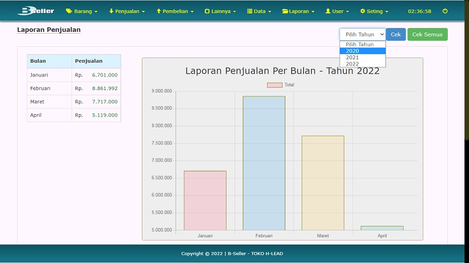469x263 pixels.
Task: Click the Seting gear icon
Action: [x=363, y=11]
